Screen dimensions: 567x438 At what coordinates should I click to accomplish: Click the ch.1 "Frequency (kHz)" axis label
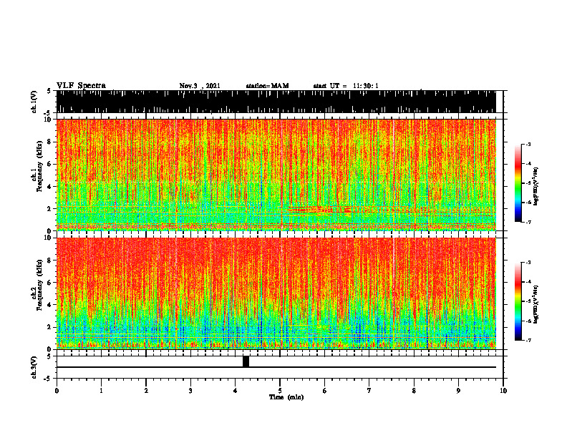tap(39, 166)
